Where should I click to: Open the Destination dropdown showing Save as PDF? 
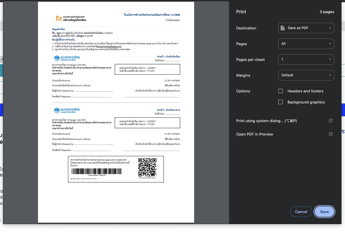[306, 28]
